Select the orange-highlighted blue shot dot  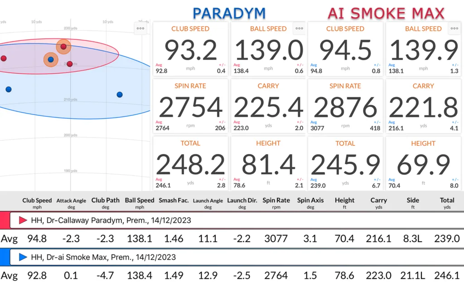click(x=51, y=59)
